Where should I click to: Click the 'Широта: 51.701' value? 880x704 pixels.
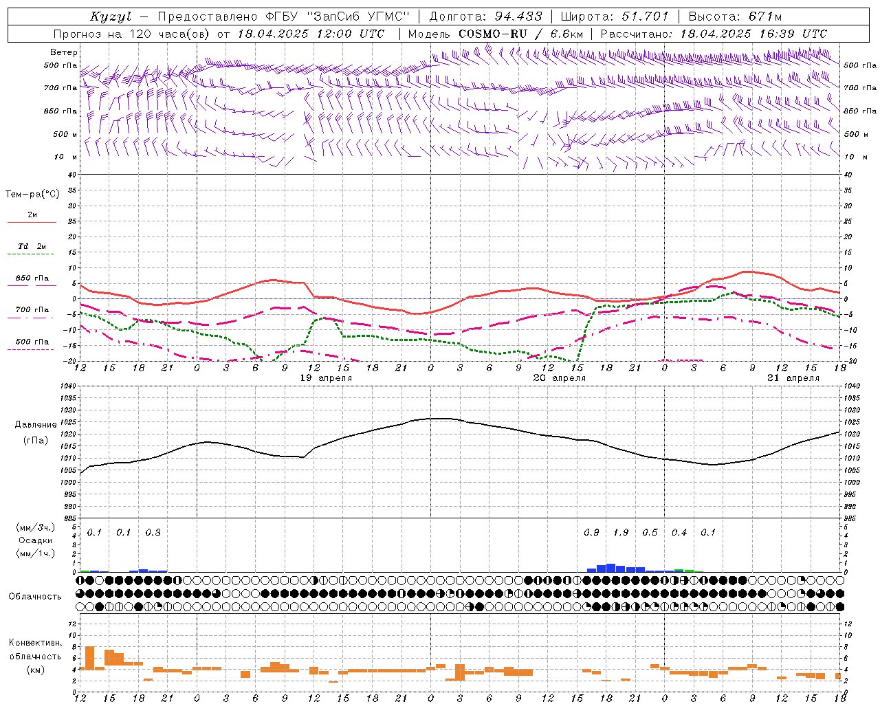click(614, 16)
